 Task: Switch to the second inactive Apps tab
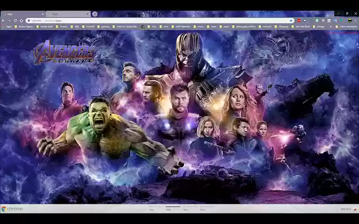(68, 14)
